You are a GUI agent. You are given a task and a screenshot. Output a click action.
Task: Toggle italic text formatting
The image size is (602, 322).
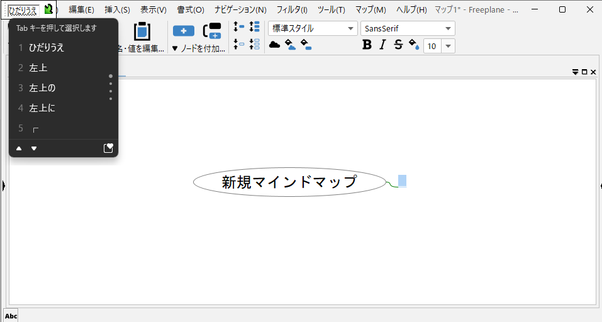pyautogui.click(x=382, y=45)
